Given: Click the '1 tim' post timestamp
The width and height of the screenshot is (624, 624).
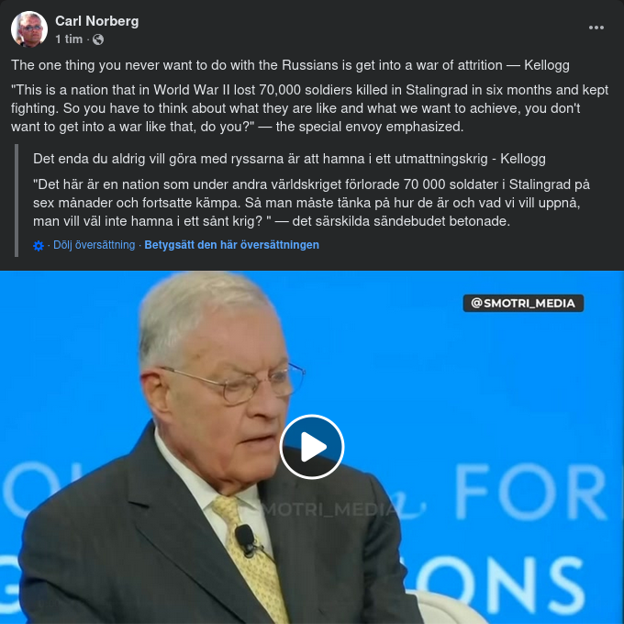Looking at the screenshot, I should (69, 39).
